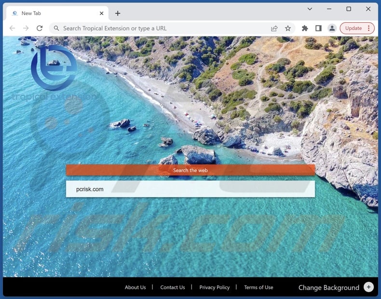Open the Extensions puzzle-piece menu
381x299 pixels.
(305, 28)
